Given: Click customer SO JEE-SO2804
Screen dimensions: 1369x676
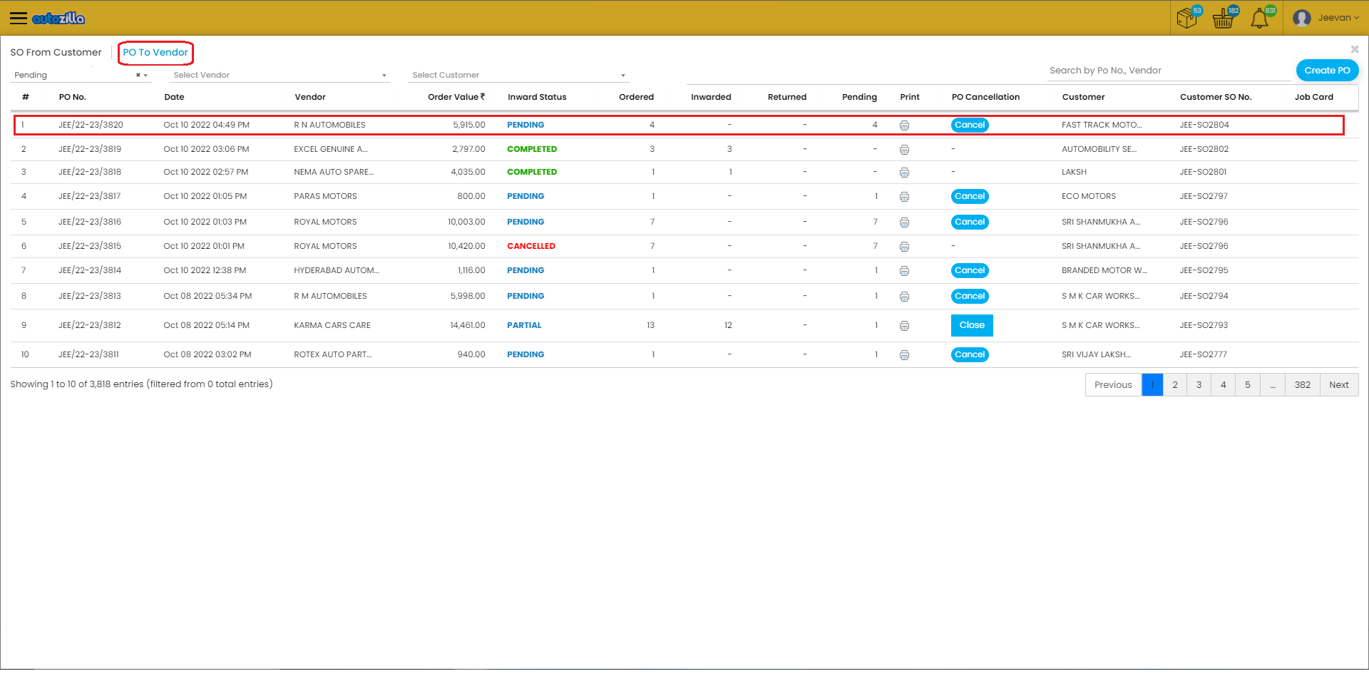Looking at the screenshot, I should (1204, 125).
